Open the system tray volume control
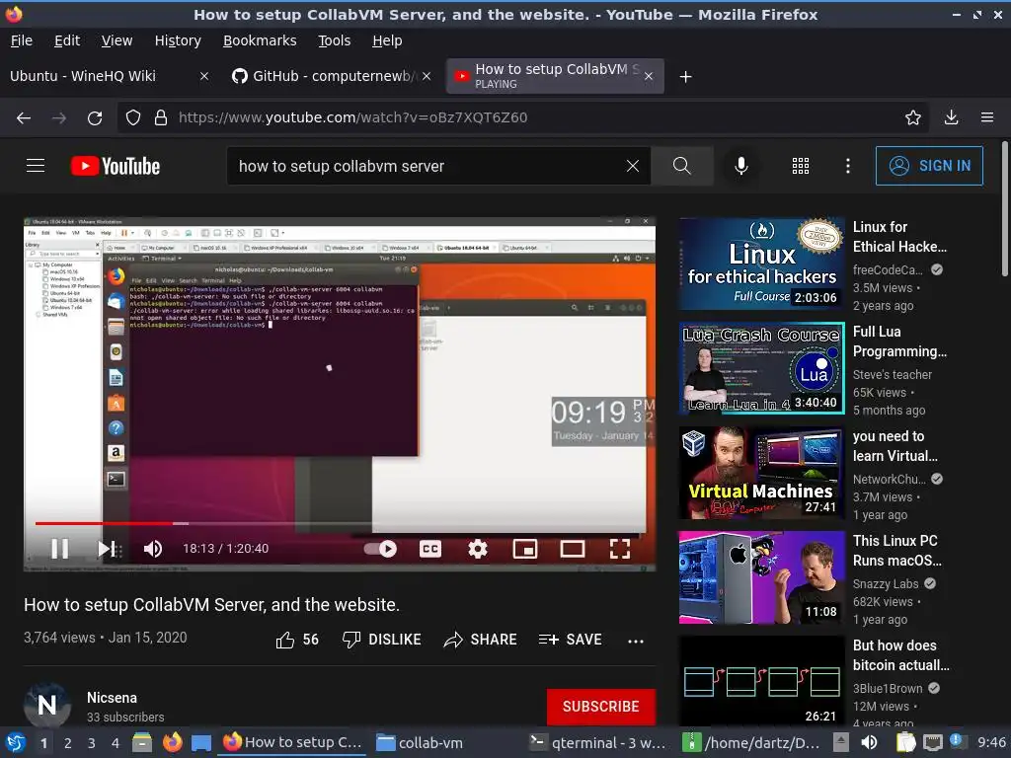The image size is (1011, 758). (x=869, y=743)
